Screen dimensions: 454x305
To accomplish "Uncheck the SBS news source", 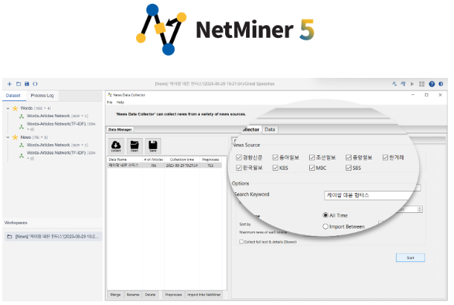I will coord(348,168).
